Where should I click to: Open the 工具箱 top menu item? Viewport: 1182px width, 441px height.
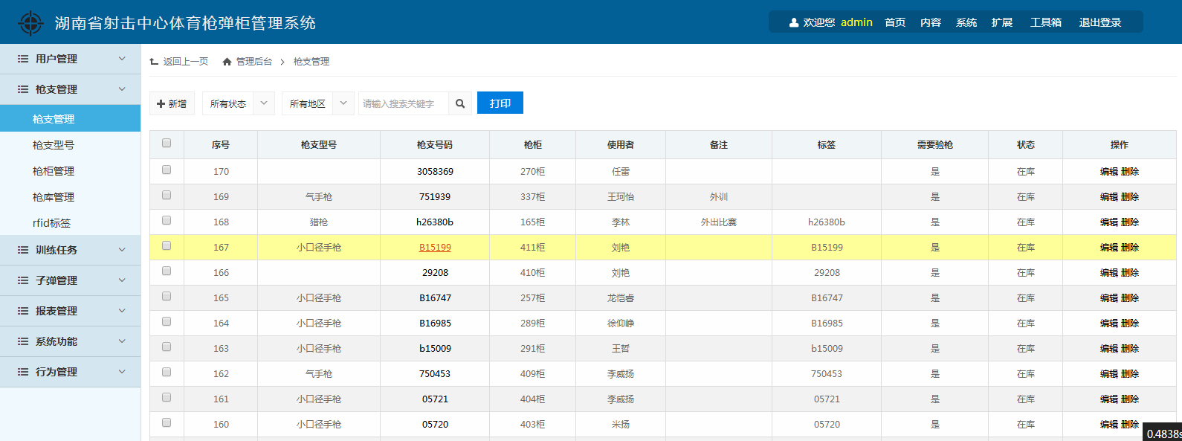click(1045, 22)
